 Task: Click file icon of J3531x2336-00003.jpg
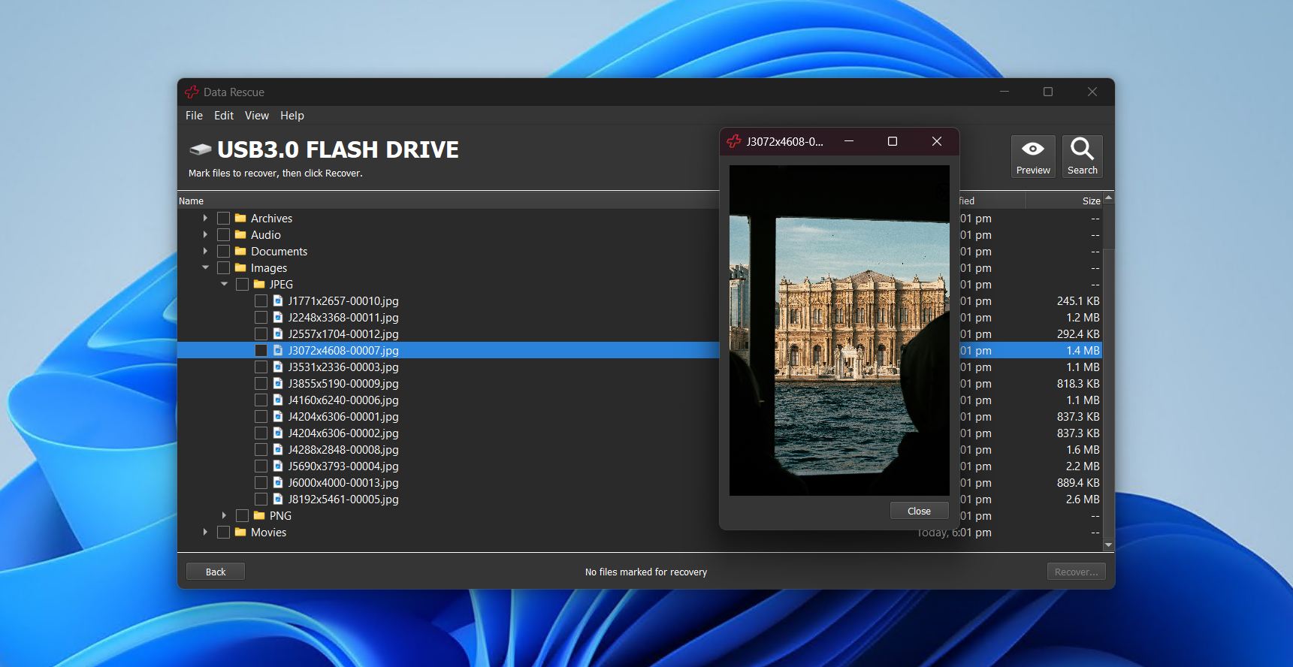[x=278, y=367]
